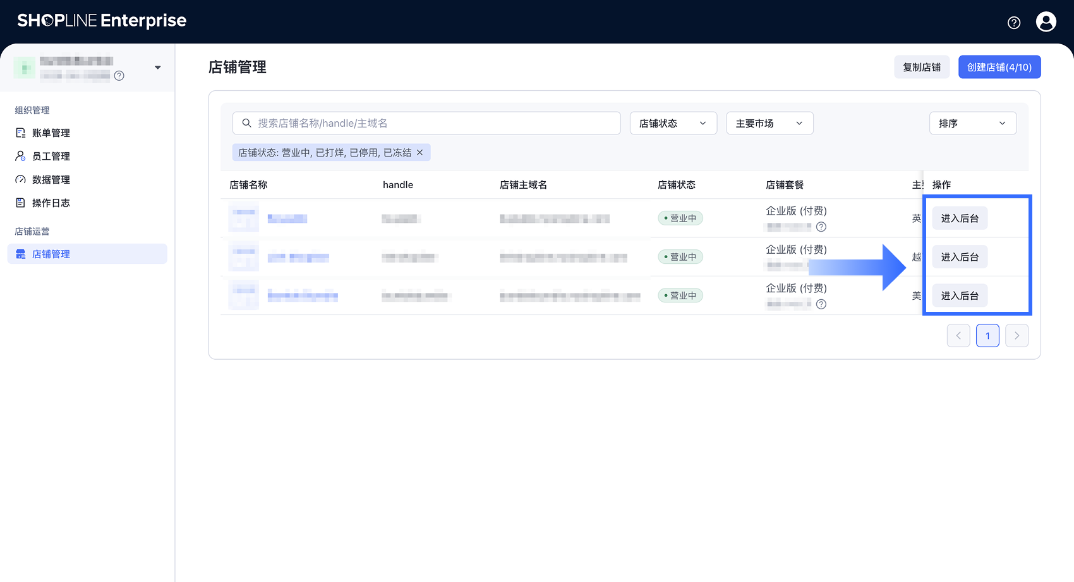Click first store's thumbnail image
The width and height of the screenshot is (1074, 582).
243,218
